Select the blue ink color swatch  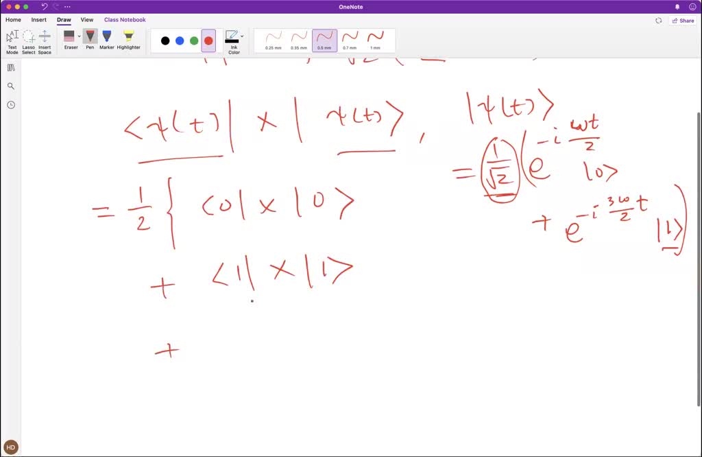point(178,40)
